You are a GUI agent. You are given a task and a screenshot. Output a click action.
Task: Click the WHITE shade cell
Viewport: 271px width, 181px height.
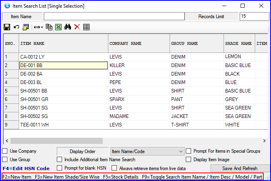239,124
